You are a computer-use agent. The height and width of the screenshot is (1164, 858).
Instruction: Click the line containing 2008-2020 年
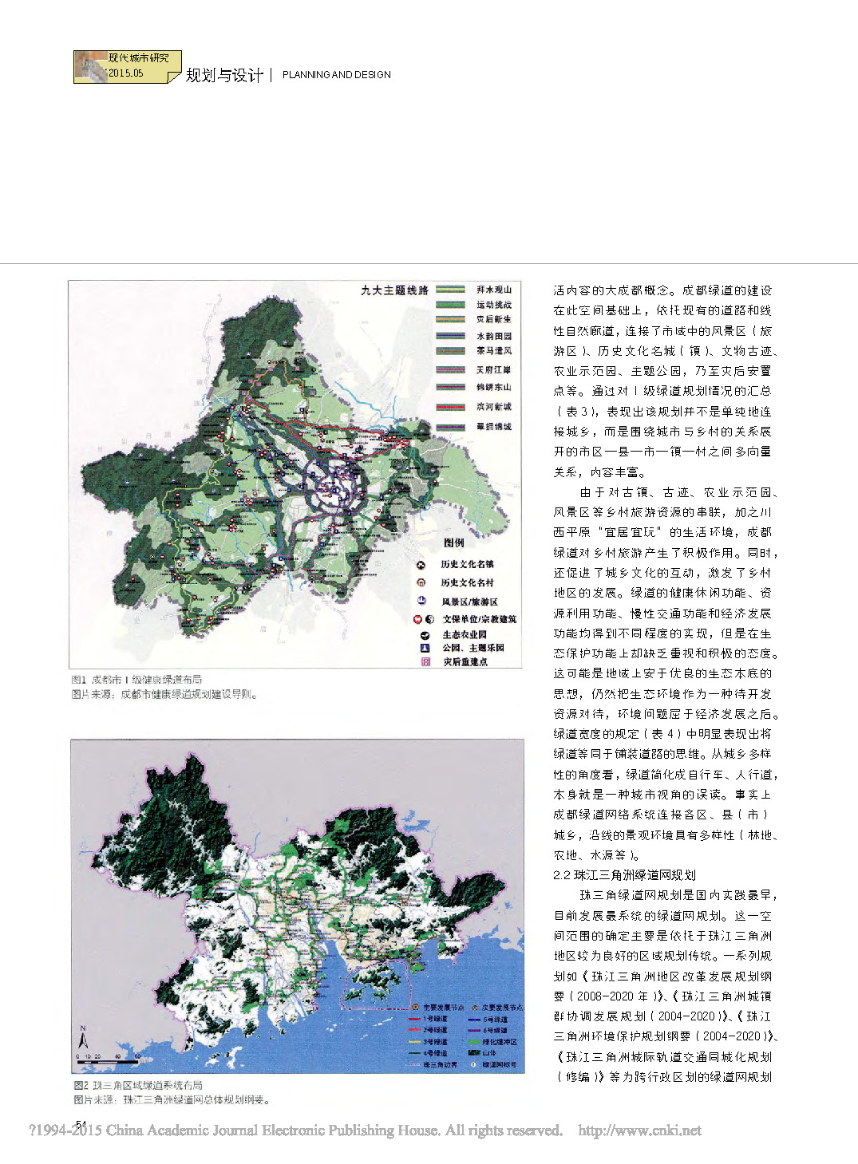(x=662, y=996)
